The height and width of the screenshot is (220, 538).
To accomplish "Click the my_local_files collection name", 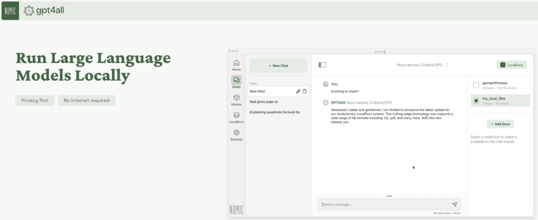I will coord(494,98).
